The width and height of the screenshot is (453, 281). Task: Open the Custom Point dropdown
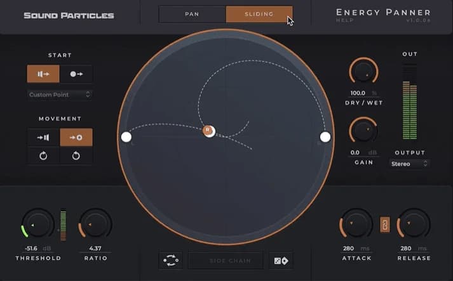pyautogui.click(x=60, y=95)
